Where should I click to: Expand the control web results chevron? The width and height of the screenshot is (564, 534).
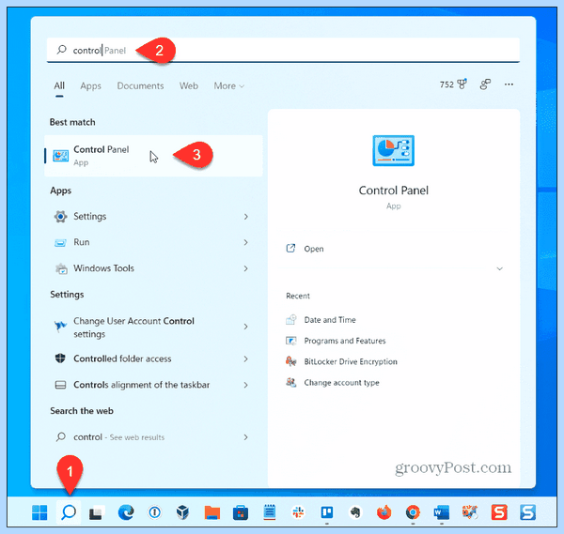click(246, 437)
